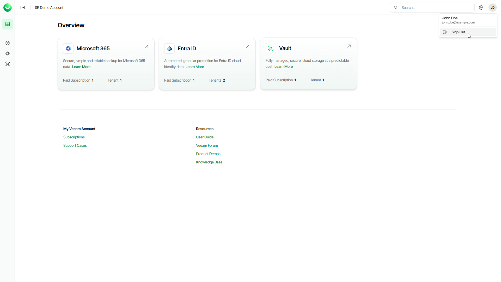The image size is (501, 282).
Task: Open the settings gear icon
Action: click(481, 8)
